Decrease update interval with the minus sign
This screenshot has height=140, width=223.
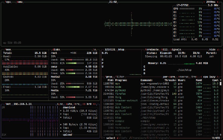[x=204, y=2]
